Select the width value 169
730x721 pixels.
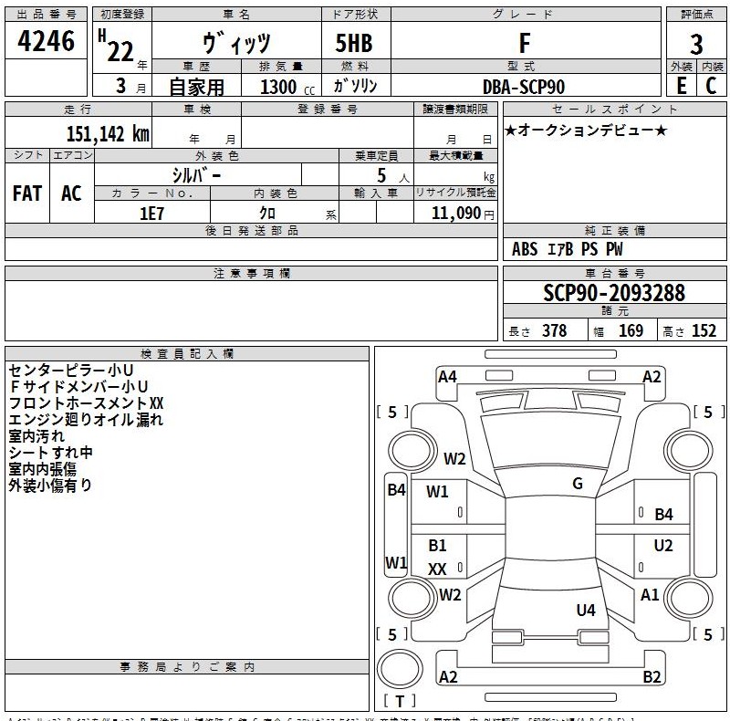tap(631, 330)
